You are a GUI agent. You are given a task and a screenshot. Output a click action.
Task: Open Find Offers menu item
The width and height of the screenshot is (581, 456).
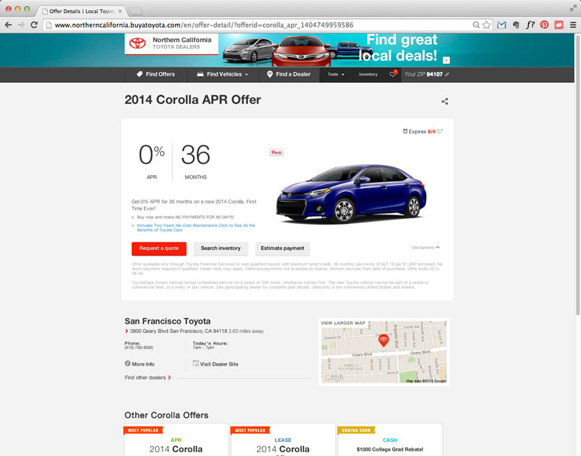click(156, 74)
